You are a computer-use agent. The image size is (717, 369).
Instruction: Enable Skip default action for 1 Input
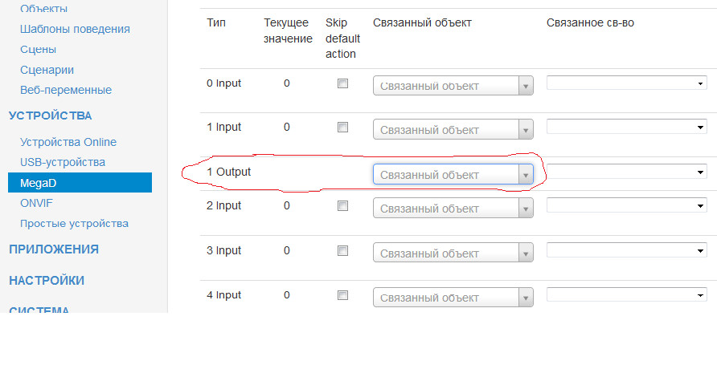coord(343,127)
